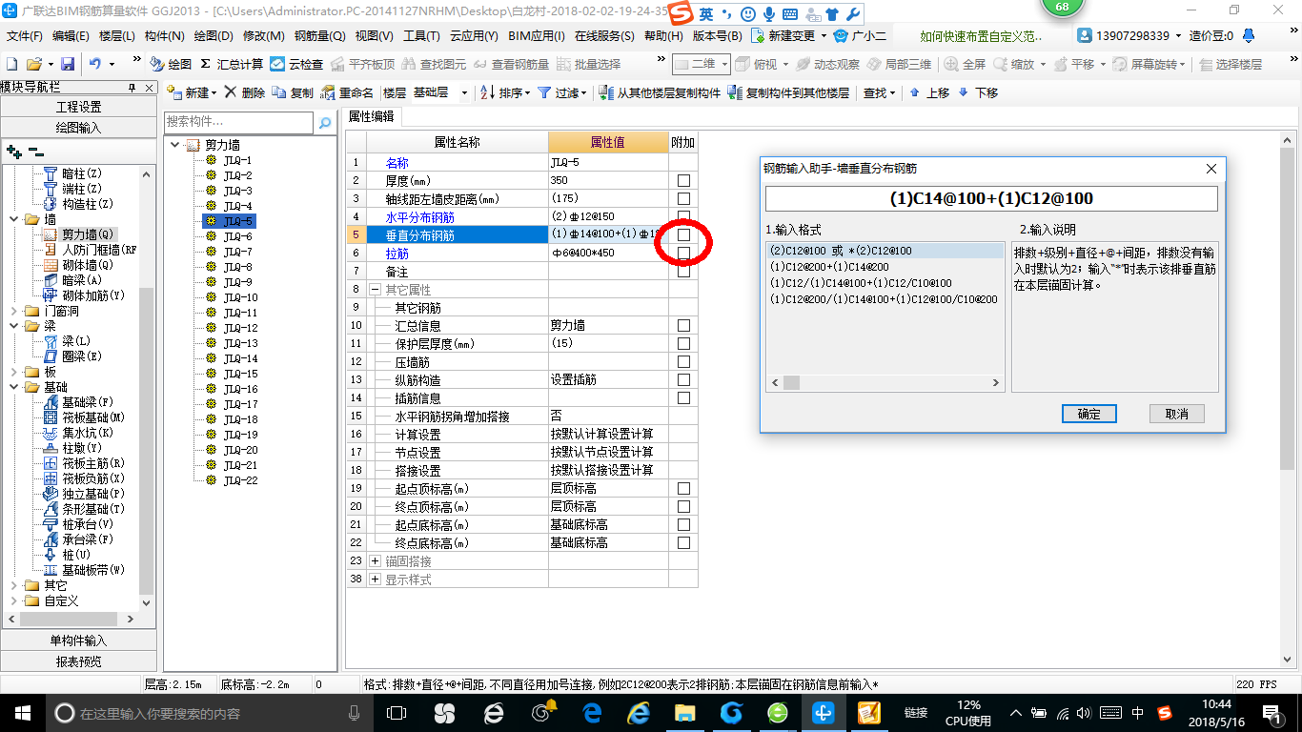
Task: Move component up with 上移
Action: (x=929, y=92)
